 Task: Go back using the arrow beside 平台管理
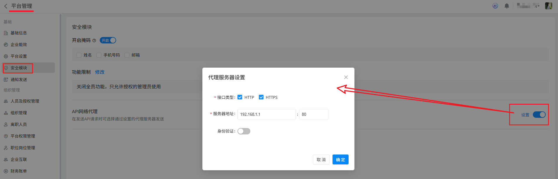[6, 6]
